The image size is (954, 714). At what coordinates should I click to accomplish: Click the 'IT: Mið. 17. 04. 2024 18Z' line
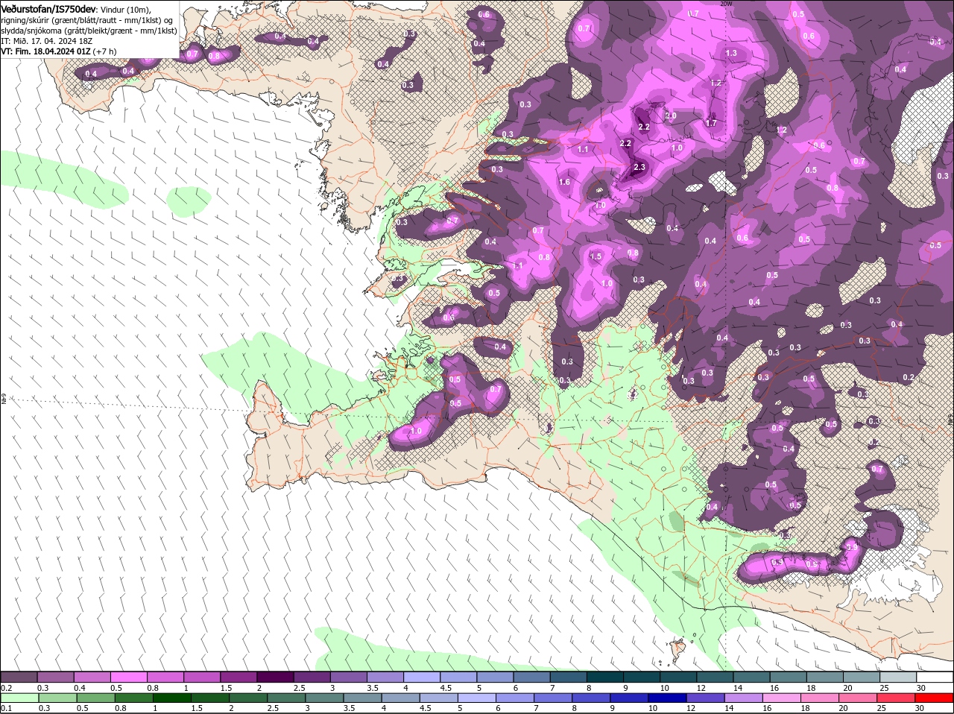(x=45, y=42)
